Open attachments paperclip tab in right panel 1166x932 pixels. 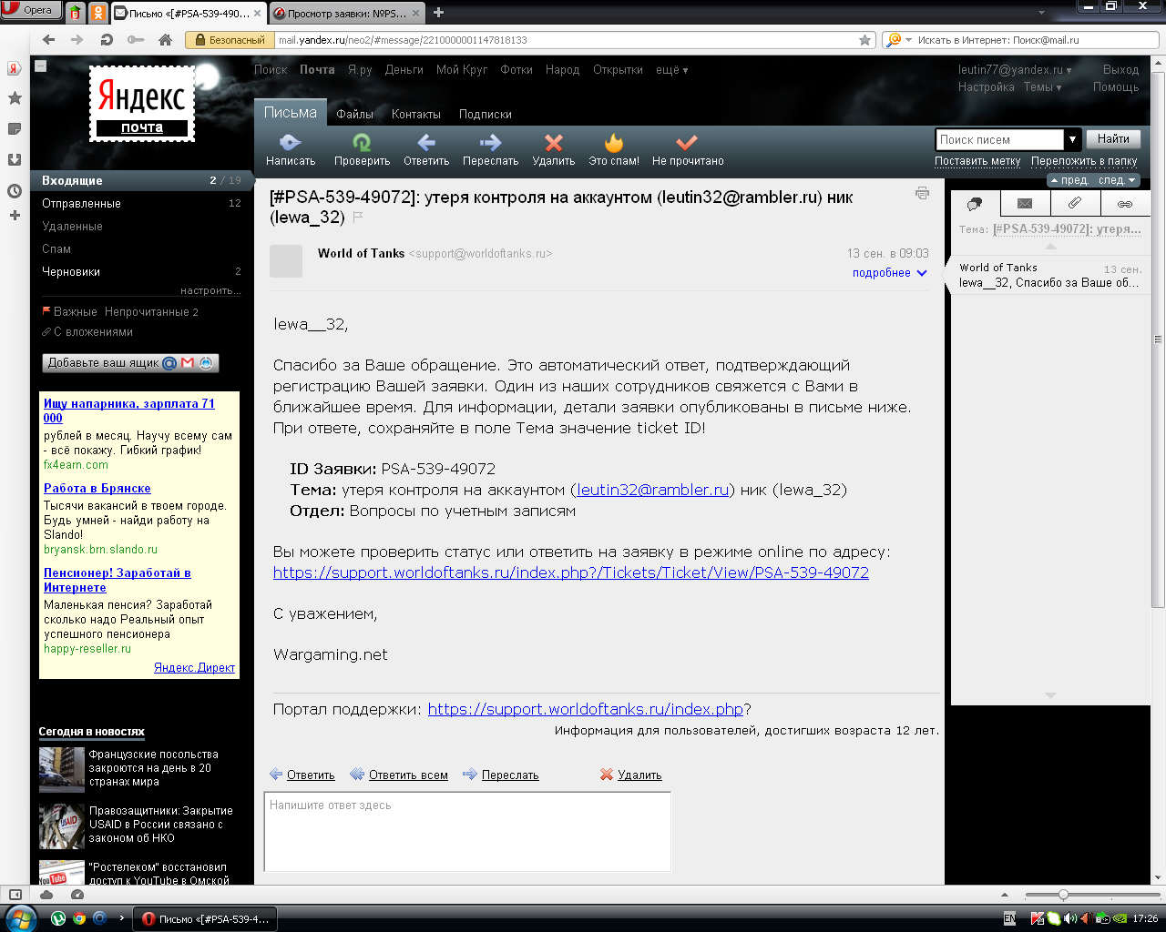pos(1075,204)
